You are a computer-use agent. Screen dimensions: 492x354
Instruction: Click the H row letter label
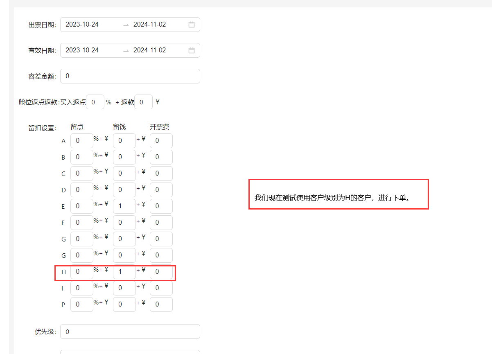pyautogui.click(x=63, y=272)
